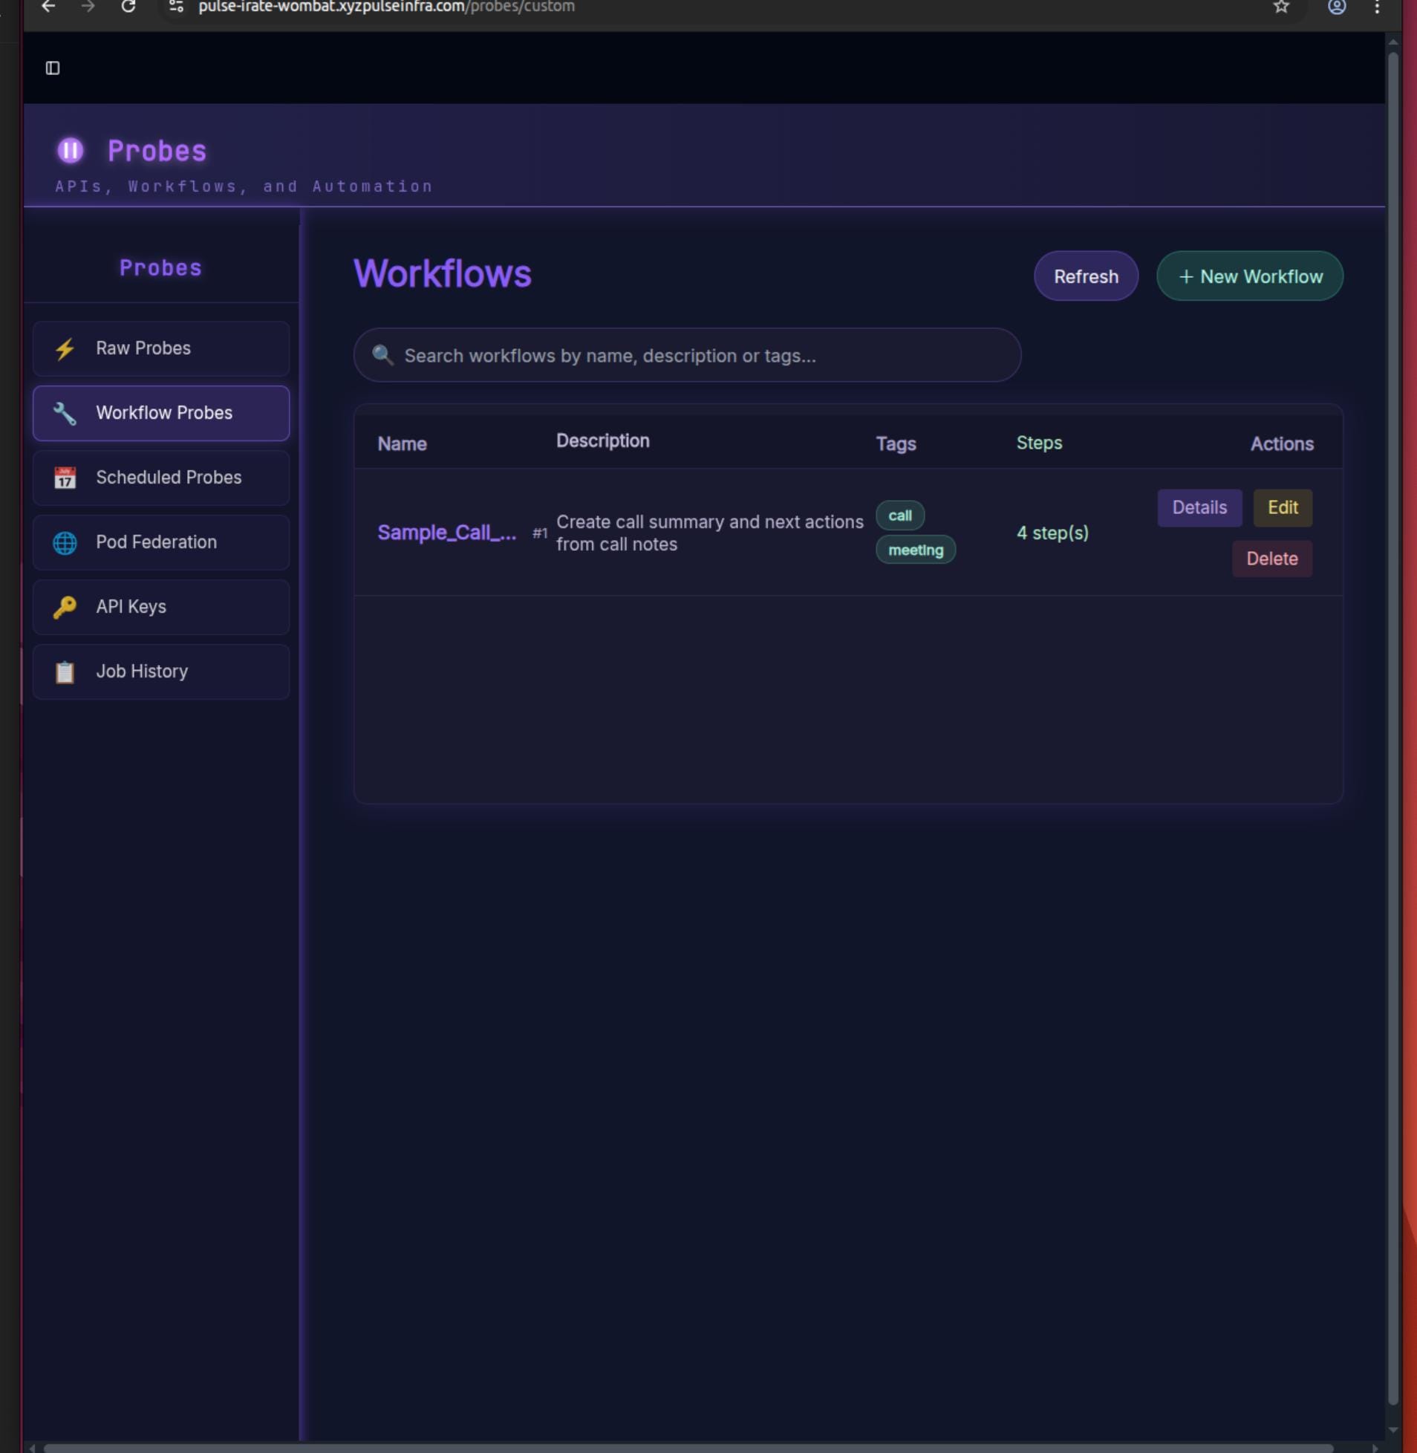
Task: Click the horizontal scrollbar at bottom
Action: click(x=688, y=1448)
